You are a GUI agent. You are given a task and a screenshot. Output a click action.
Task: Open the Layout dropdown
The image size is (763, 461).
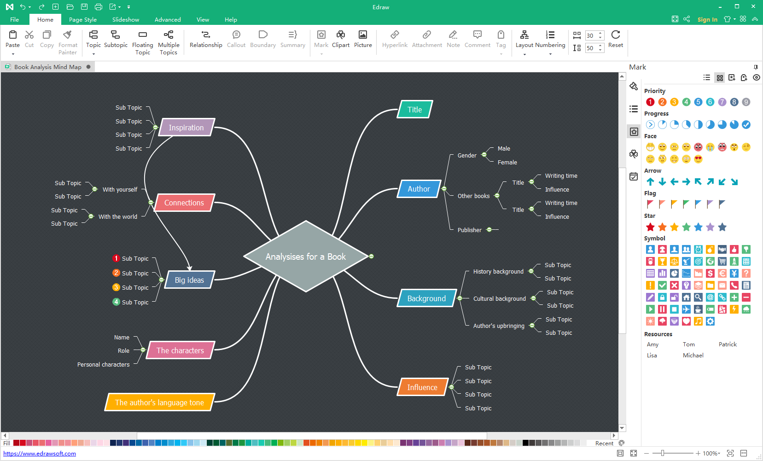click(x=524, y=45)
